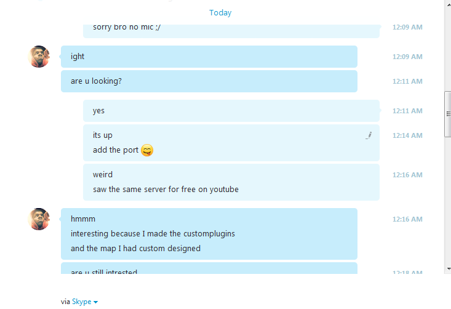Open contact avatar beside 'hmmm' message
451x309 pixels.
[x=39, y=219]
